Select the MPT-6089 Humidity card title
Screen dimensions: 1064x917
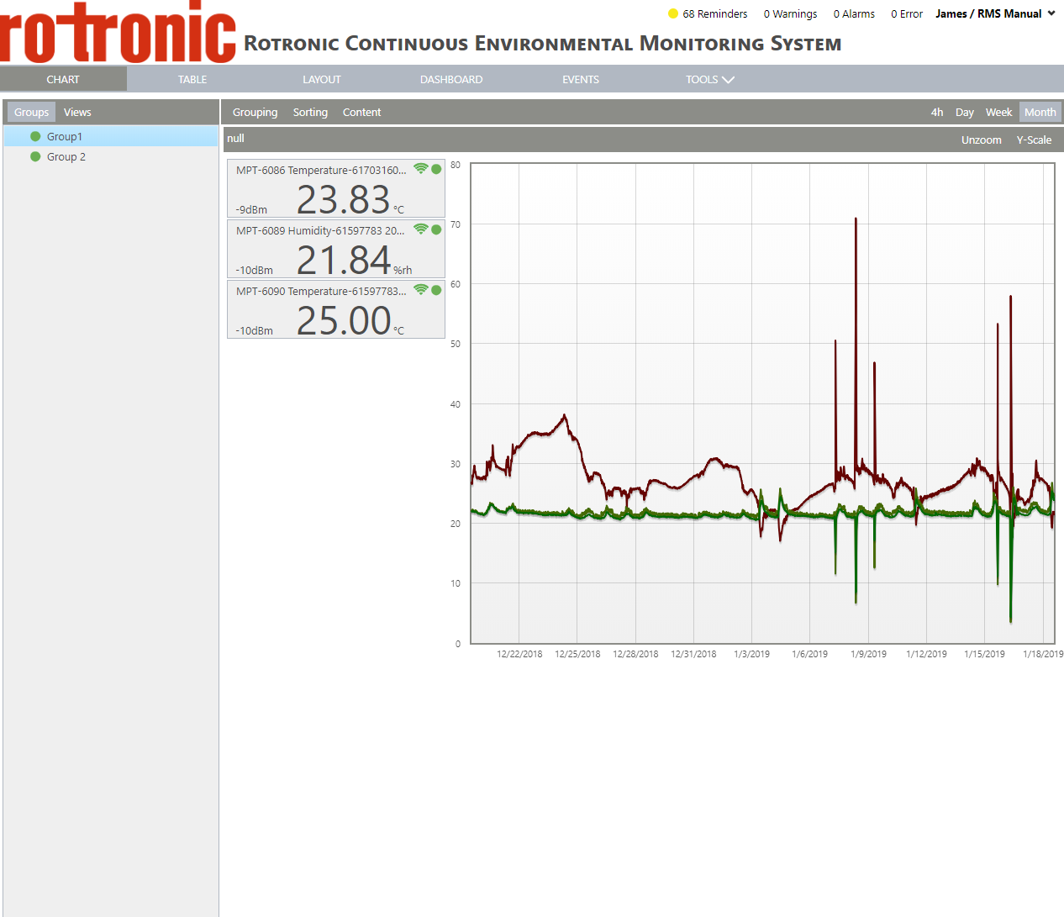(x=320, y=230)
